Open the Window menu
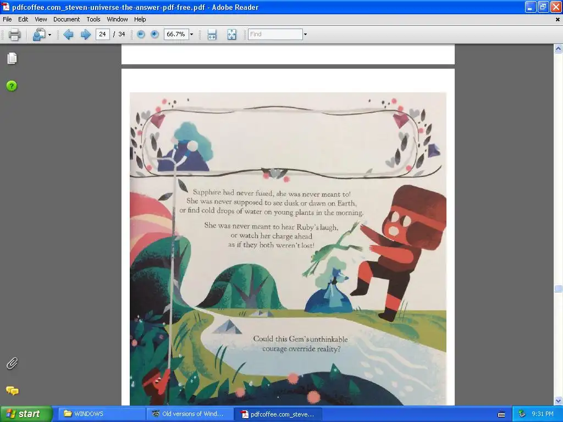This screenshot has height=422, width=563. pyautogui.click(x=117, y=19)
